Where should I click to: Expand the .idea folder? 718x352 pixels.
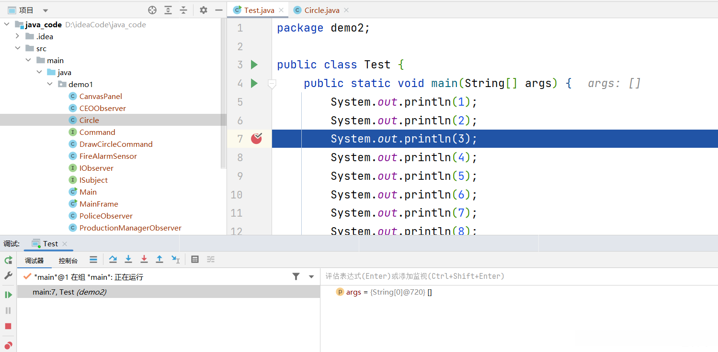(18, 36)
